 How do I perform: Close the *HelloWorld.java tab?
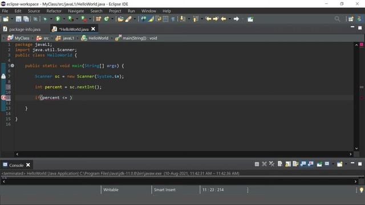[x=93, y=29]
